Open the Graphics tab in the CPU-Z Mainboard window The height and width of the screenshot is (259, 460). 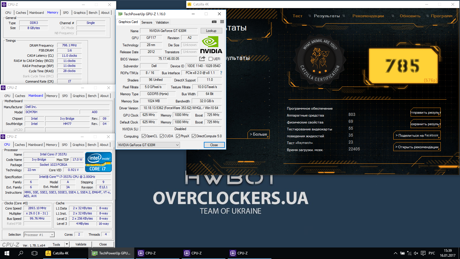click(x=78, y=96)
